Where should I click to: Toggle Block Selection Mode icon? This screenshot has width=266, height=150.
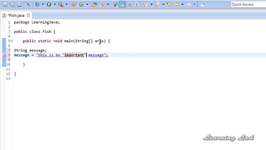(x=130, y=4)
